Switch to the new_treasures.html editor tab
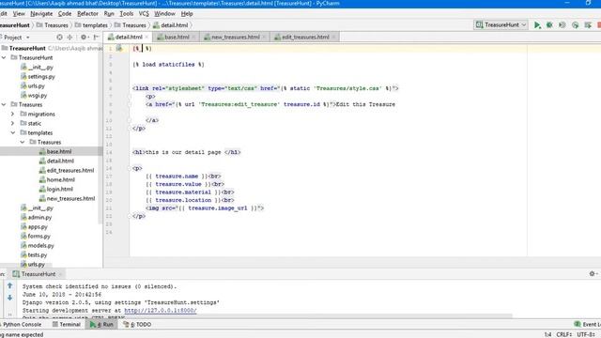This screenshot has height=338, width=601. (235, 38)
